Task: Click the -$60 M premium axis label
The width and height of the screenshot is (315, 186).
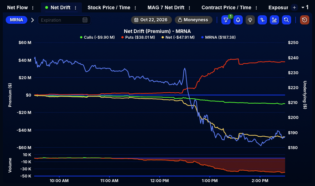Action: tap(24, 148)
